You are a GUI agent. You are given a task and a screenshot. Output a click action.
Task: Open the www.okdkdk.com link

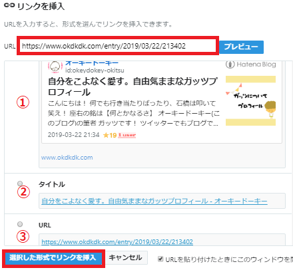coord(67,158)
